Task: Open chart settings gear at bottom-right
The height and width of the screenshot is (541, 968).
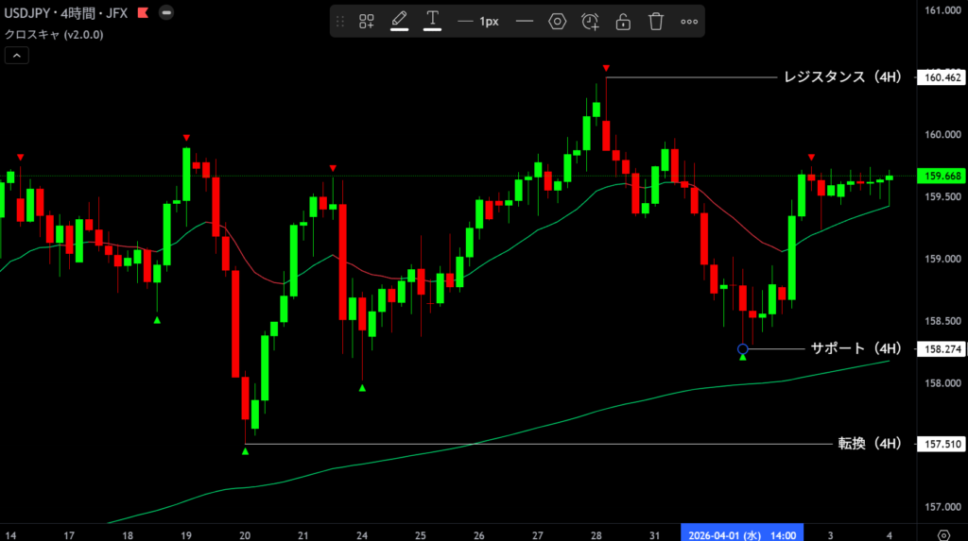Action: [942, 533]
